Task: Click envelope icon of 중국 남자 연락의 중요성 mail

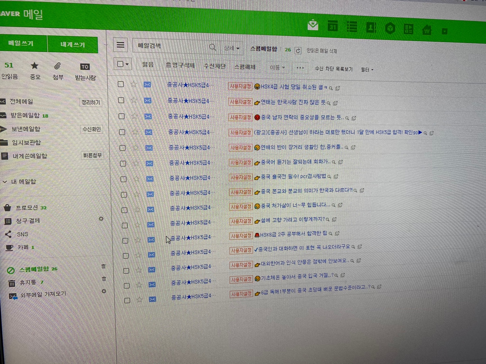Action: tap(148, 117)
